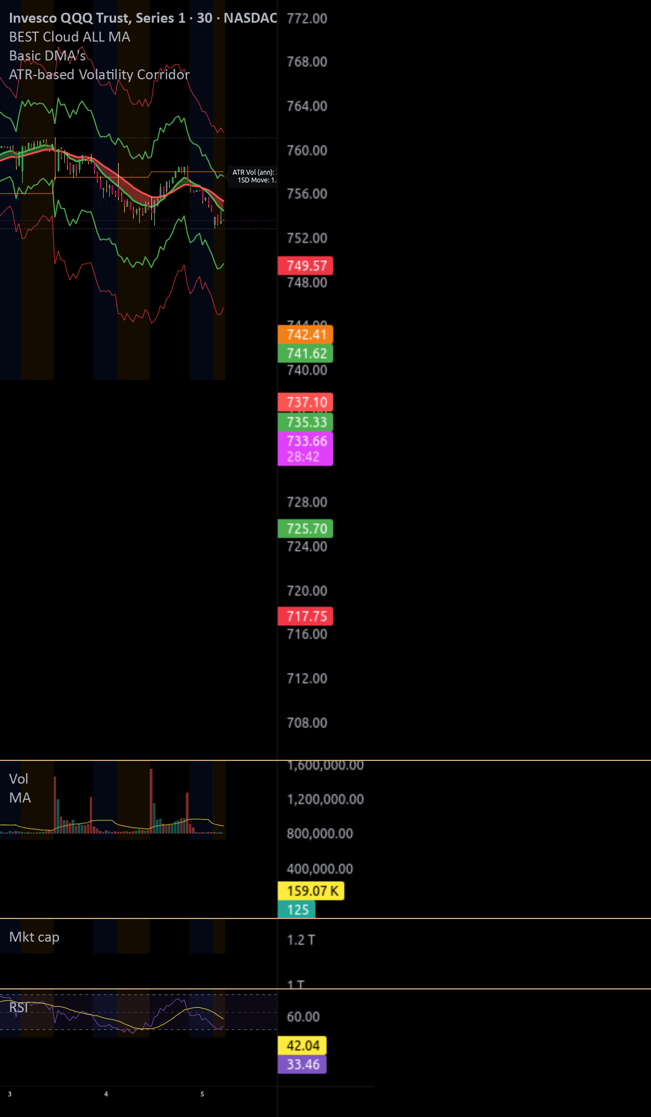The height and width of the screenshot is (1117, 651).
Task: Click the date label 5 on time axis
Action: tap(202, 1094)
